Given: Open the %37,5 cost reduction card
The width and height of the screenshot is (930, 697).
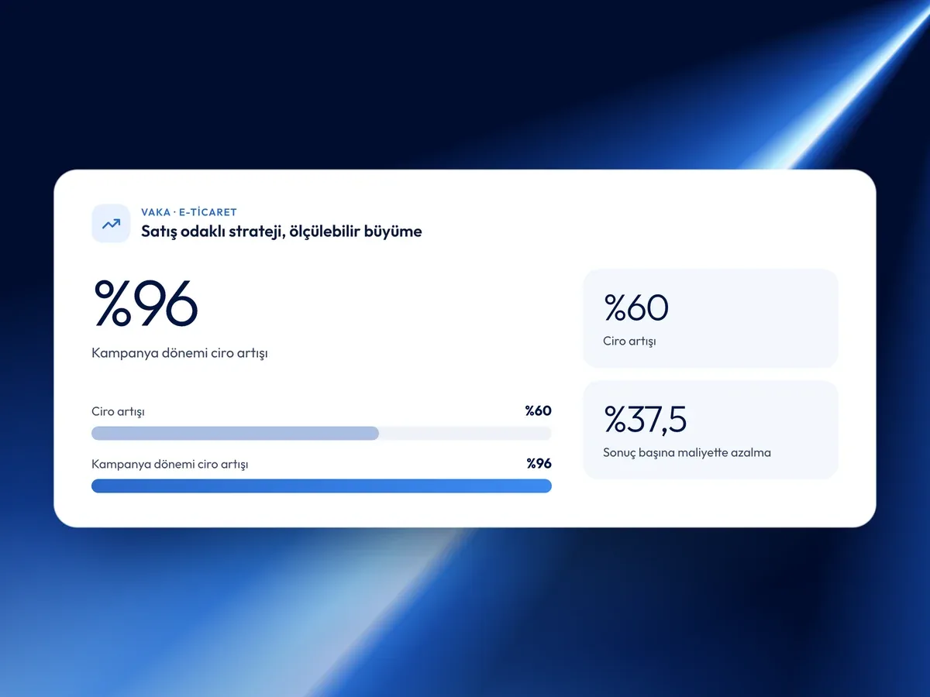Looking at the screenshot, I should click(711, 430).
